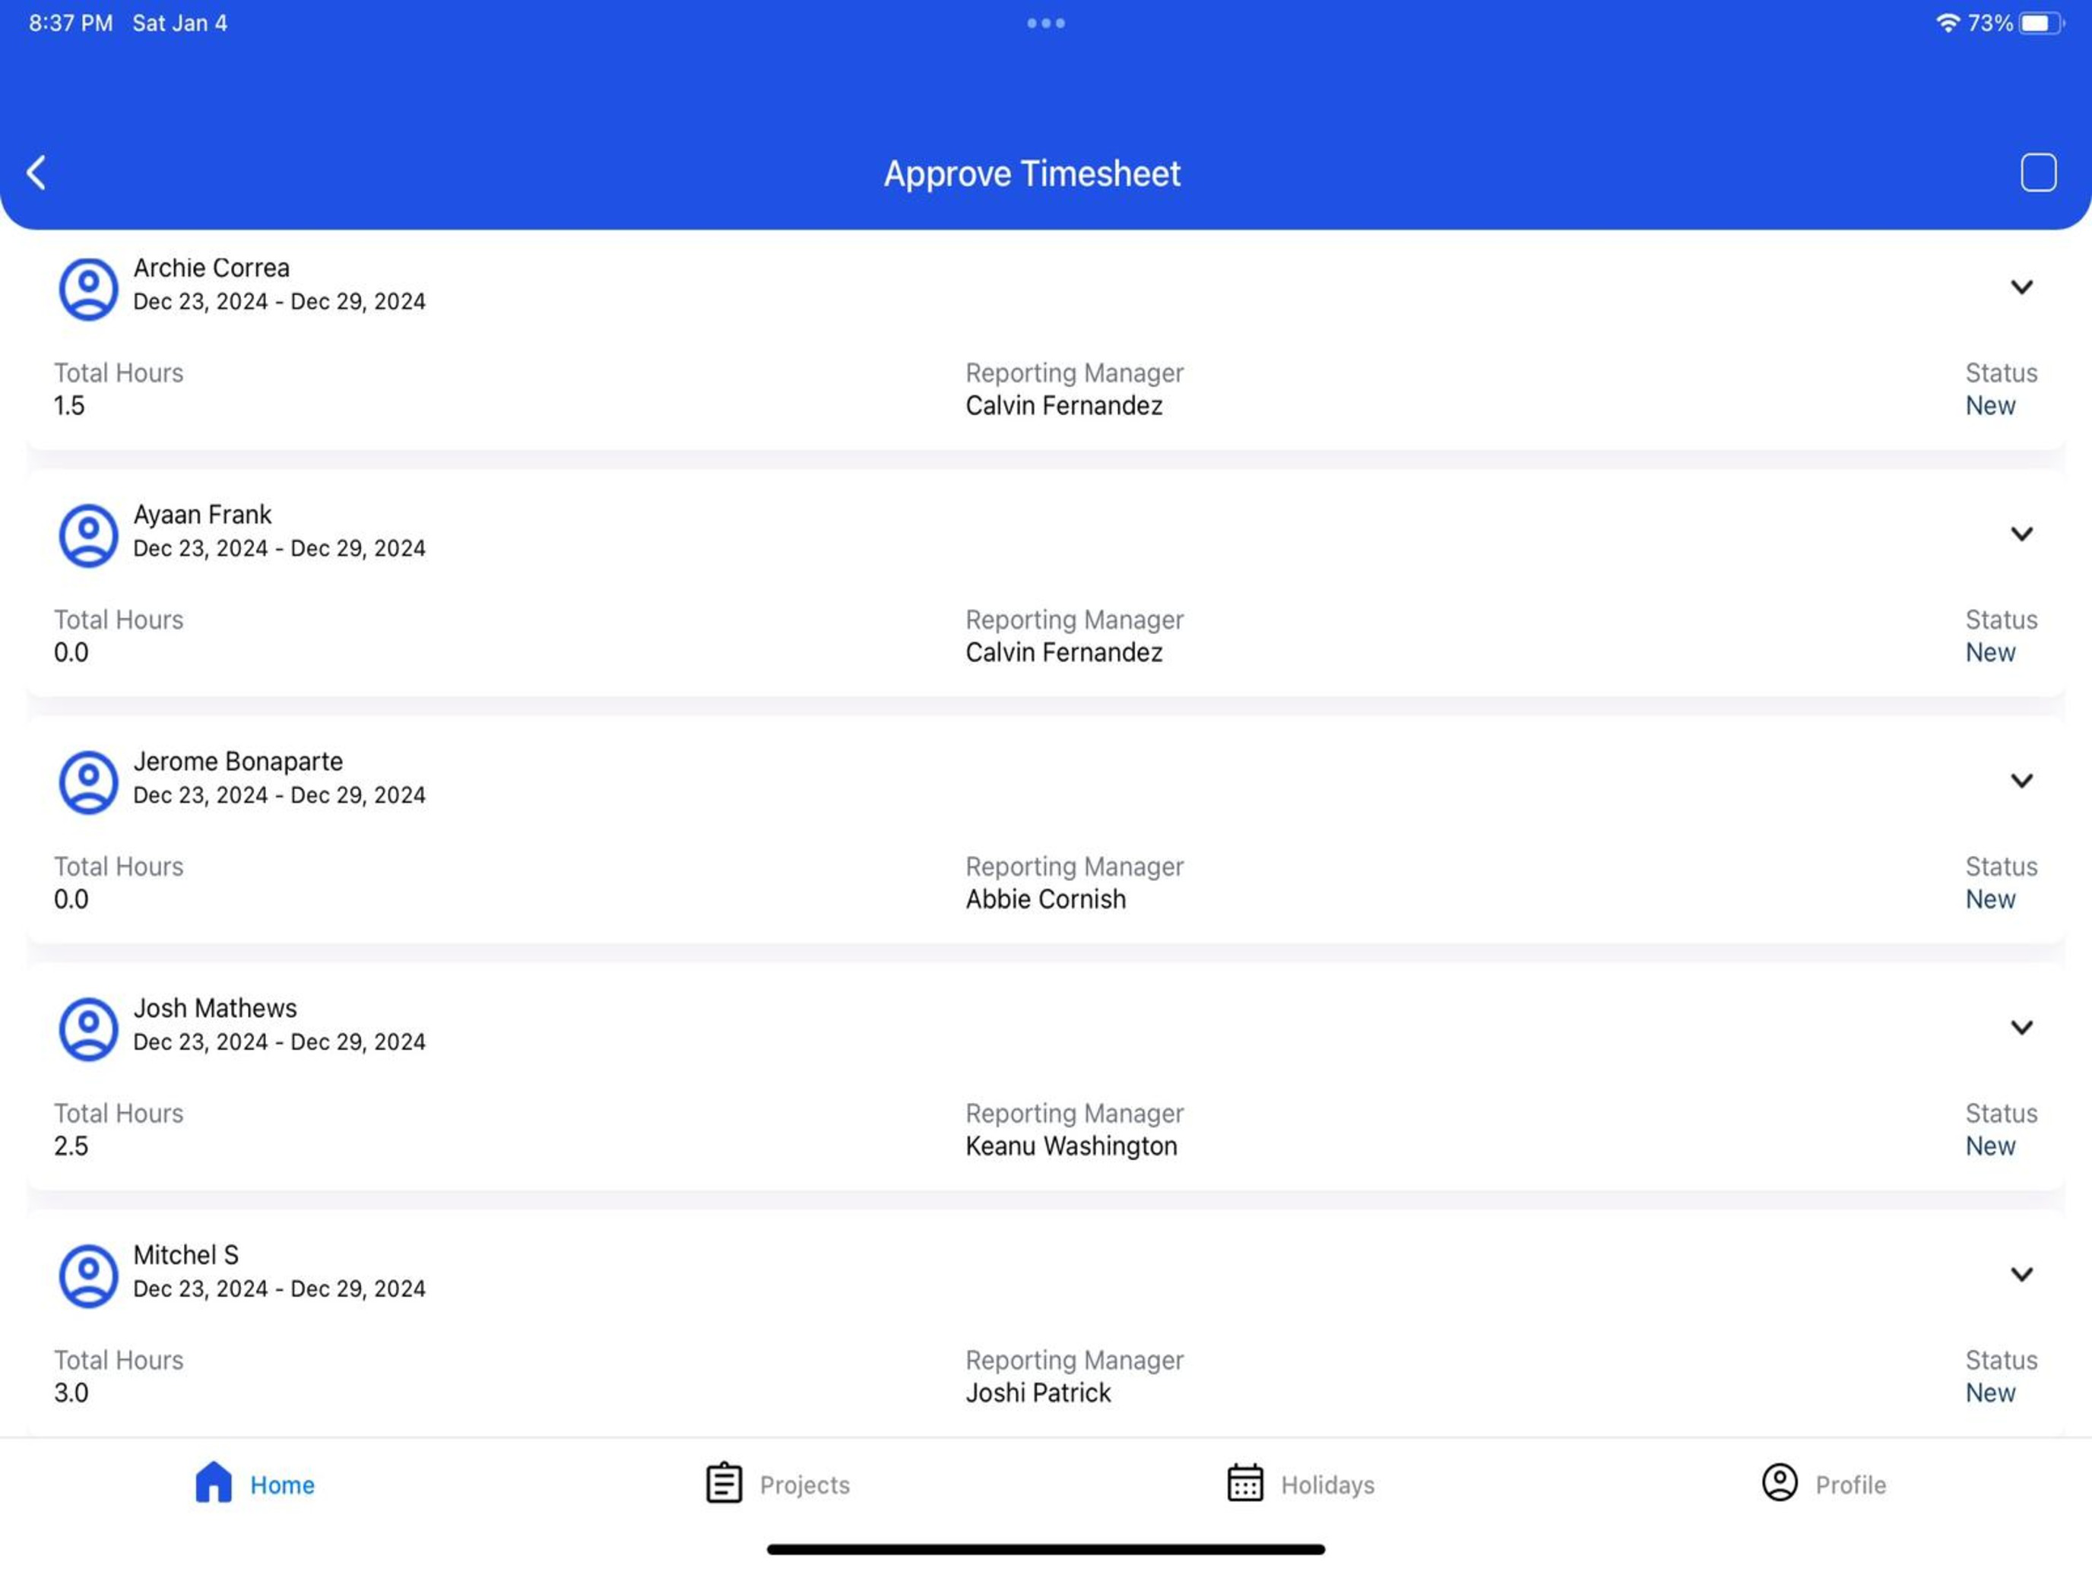2092x1569 pixels.
Task: Click manager Joshi Patrick
Action: coord(1038,1393)
